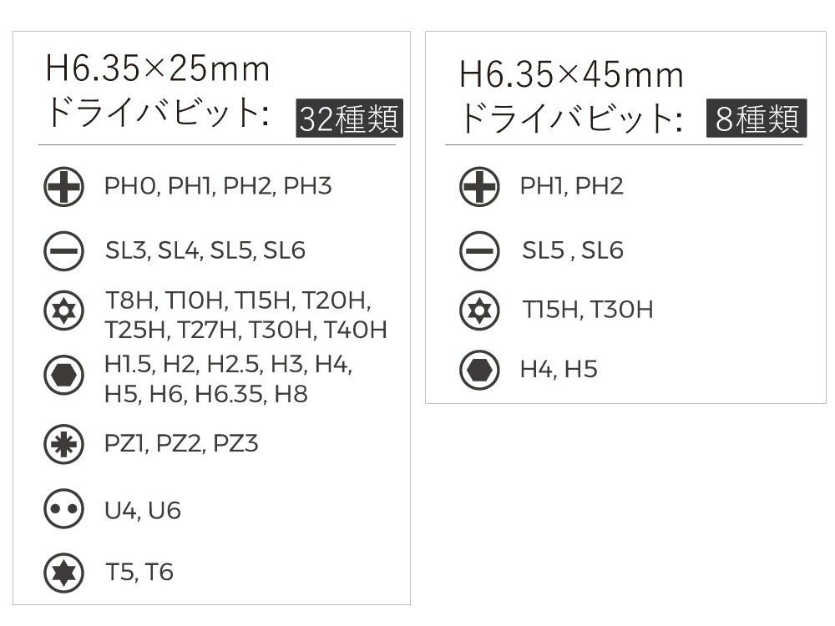Click the Torx star icon beside T15H, T30H
Image resolution: width=835 pixels, height=626 pixels.
pyautogui.click(x=479, y=310)
